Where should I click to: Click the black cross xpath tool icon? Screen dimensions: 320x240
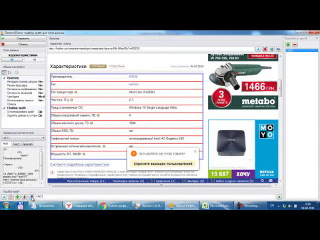point(25,197)
